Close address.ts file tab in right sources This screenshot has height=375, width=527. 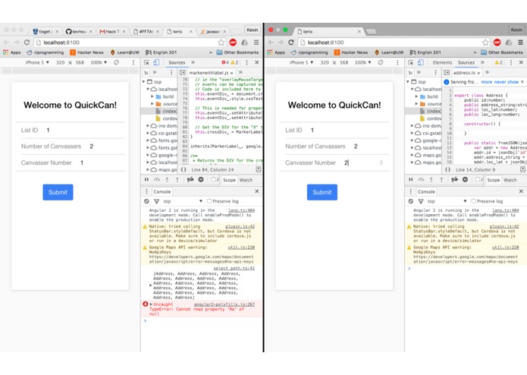pyautogui.click(x=478, y=73)
